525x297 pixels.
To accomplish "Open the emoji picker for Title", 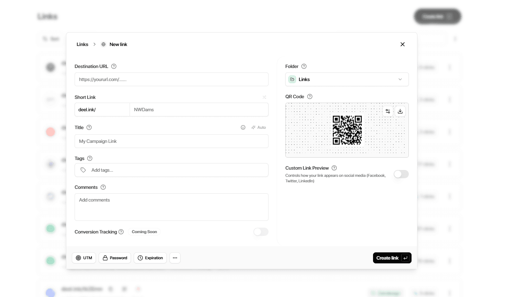I will pyautogui.click(x=243, y=127).
